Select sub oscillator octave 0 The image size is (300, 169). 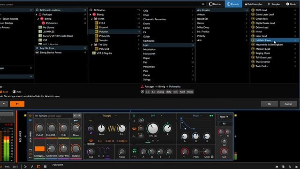tap(99, 156)
